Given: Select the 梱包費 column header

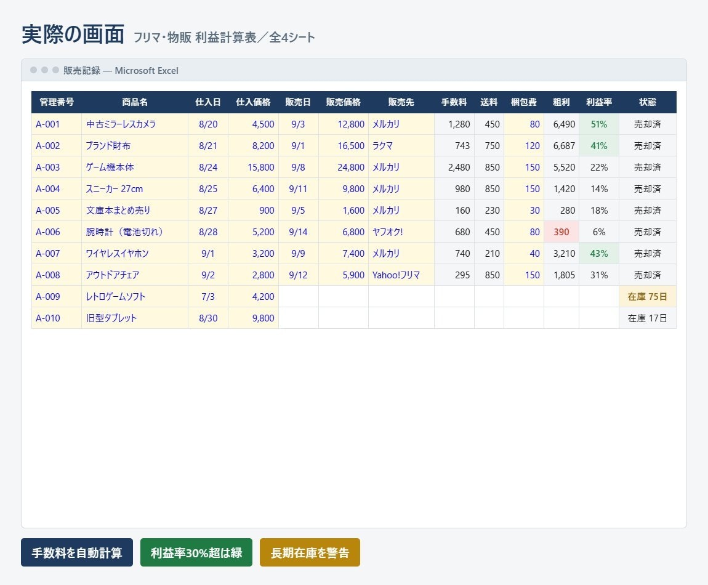Looking at the screenshot, I should point(524,102).
